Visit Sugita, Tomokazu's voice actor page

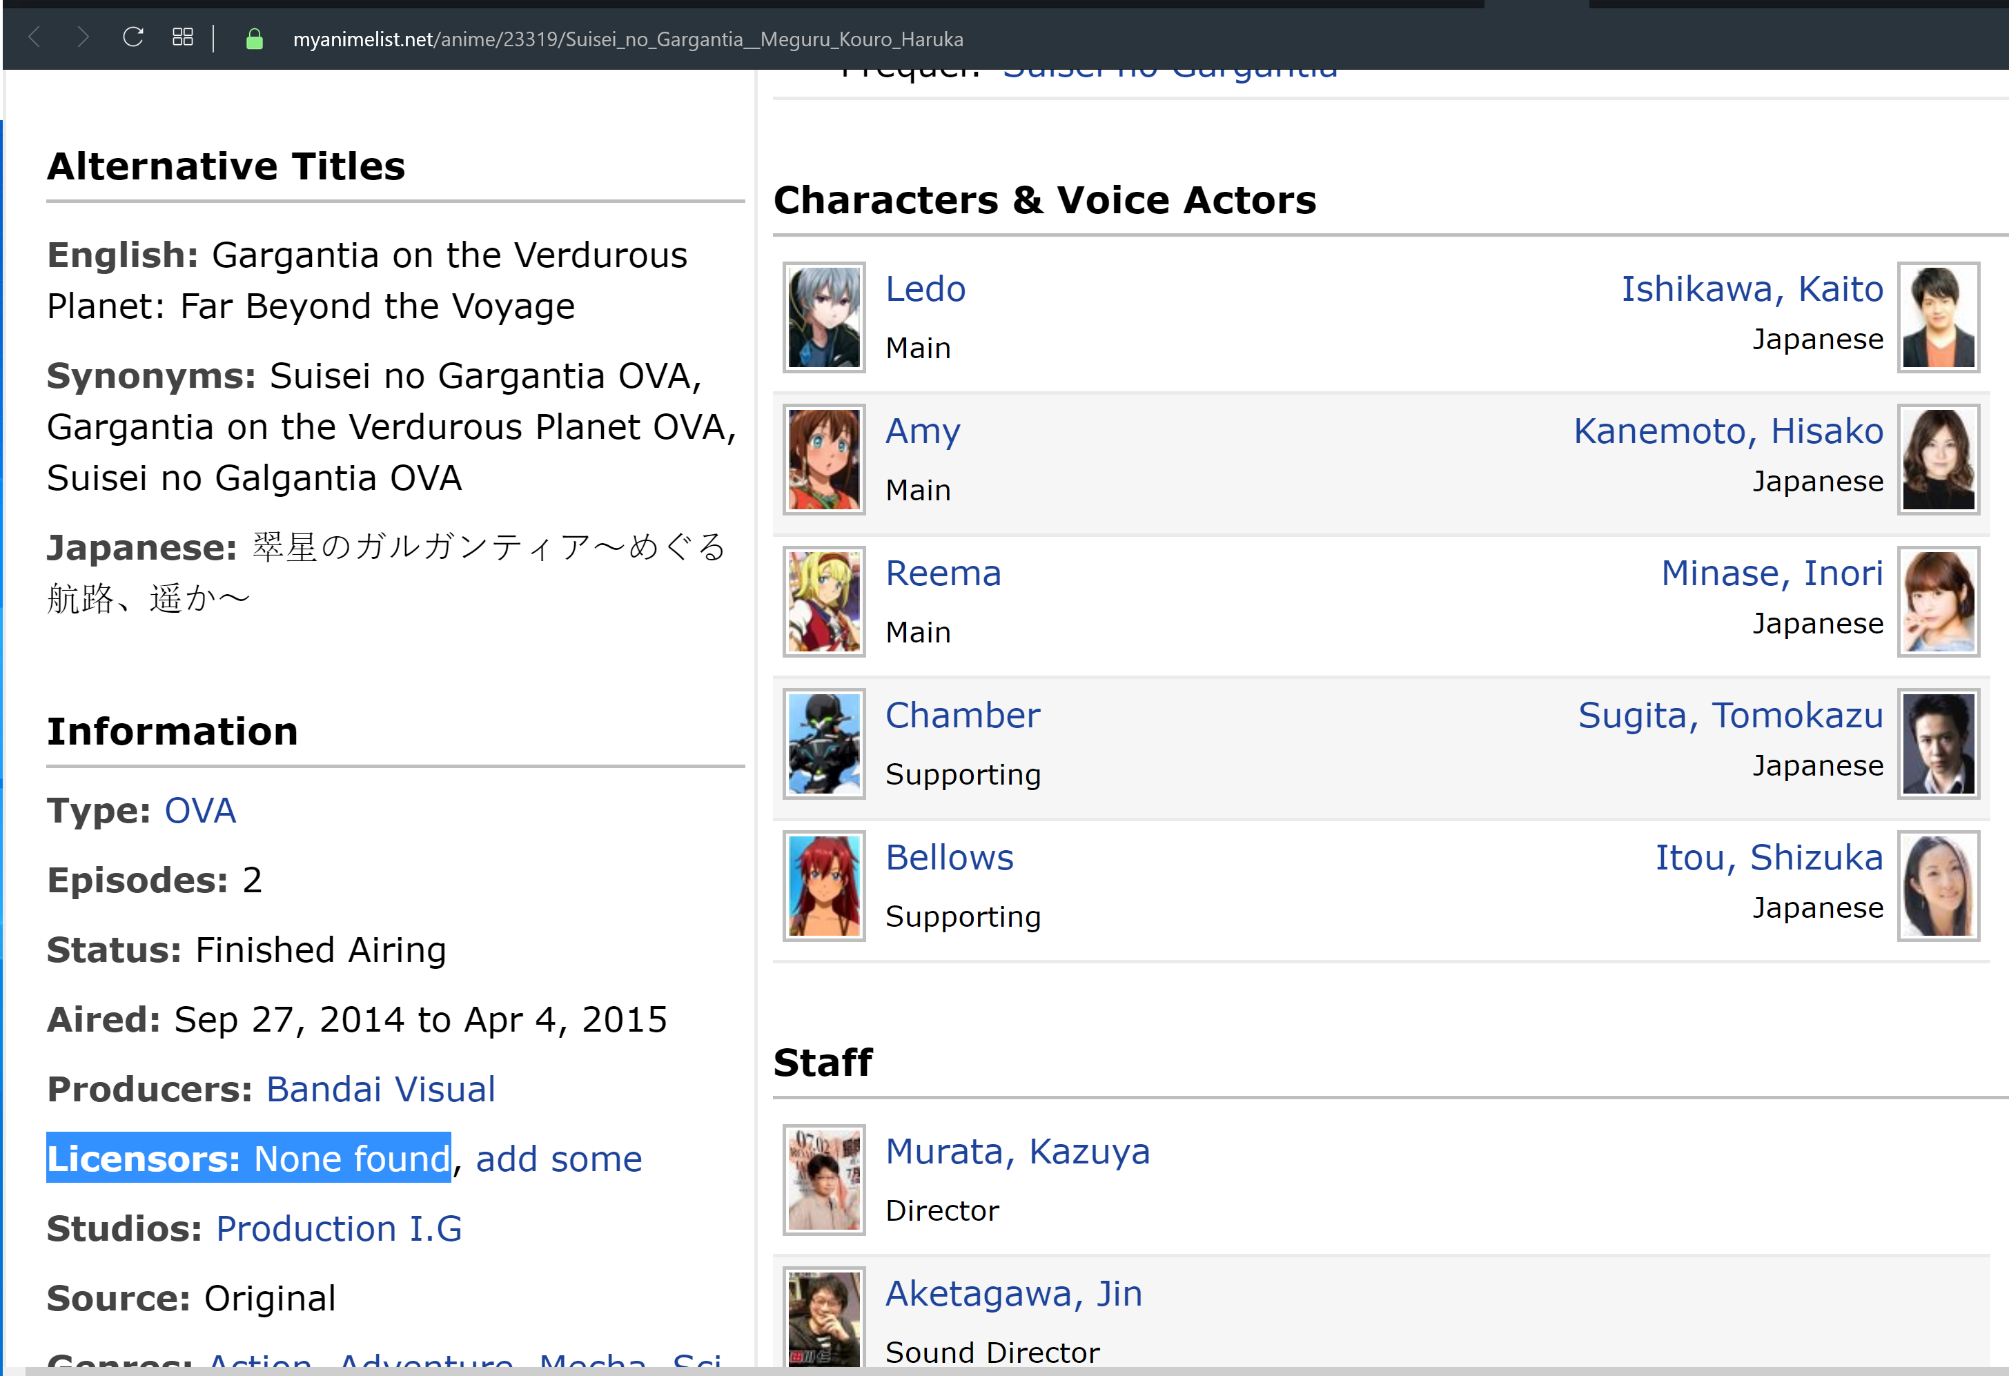click(x=1729, y=716)
